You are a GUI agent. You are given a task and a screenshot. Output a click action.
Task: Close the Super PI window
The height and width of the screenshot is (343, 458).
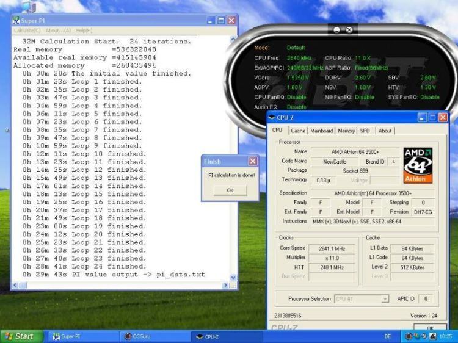(x=231, y=20)
